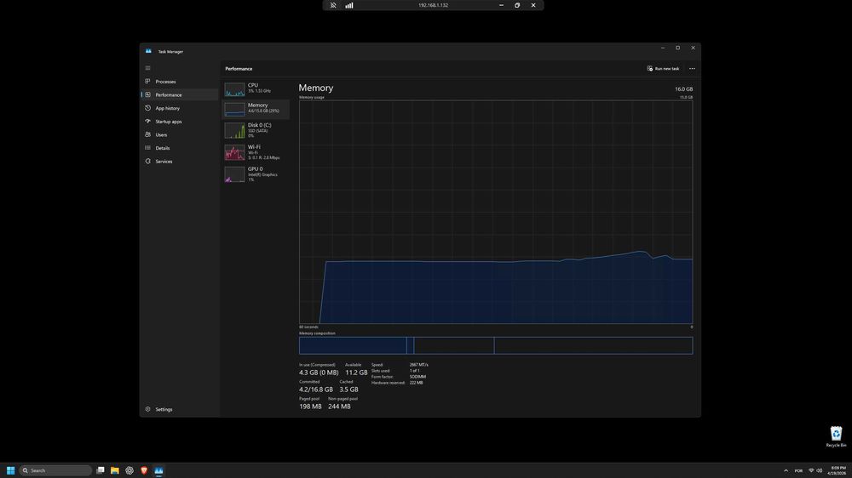Open the three-dot more options menu

692,68
